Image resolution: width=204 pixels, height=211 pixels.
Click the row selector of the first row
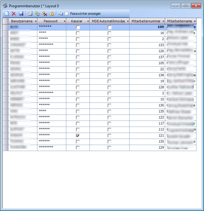pos(5,27)
